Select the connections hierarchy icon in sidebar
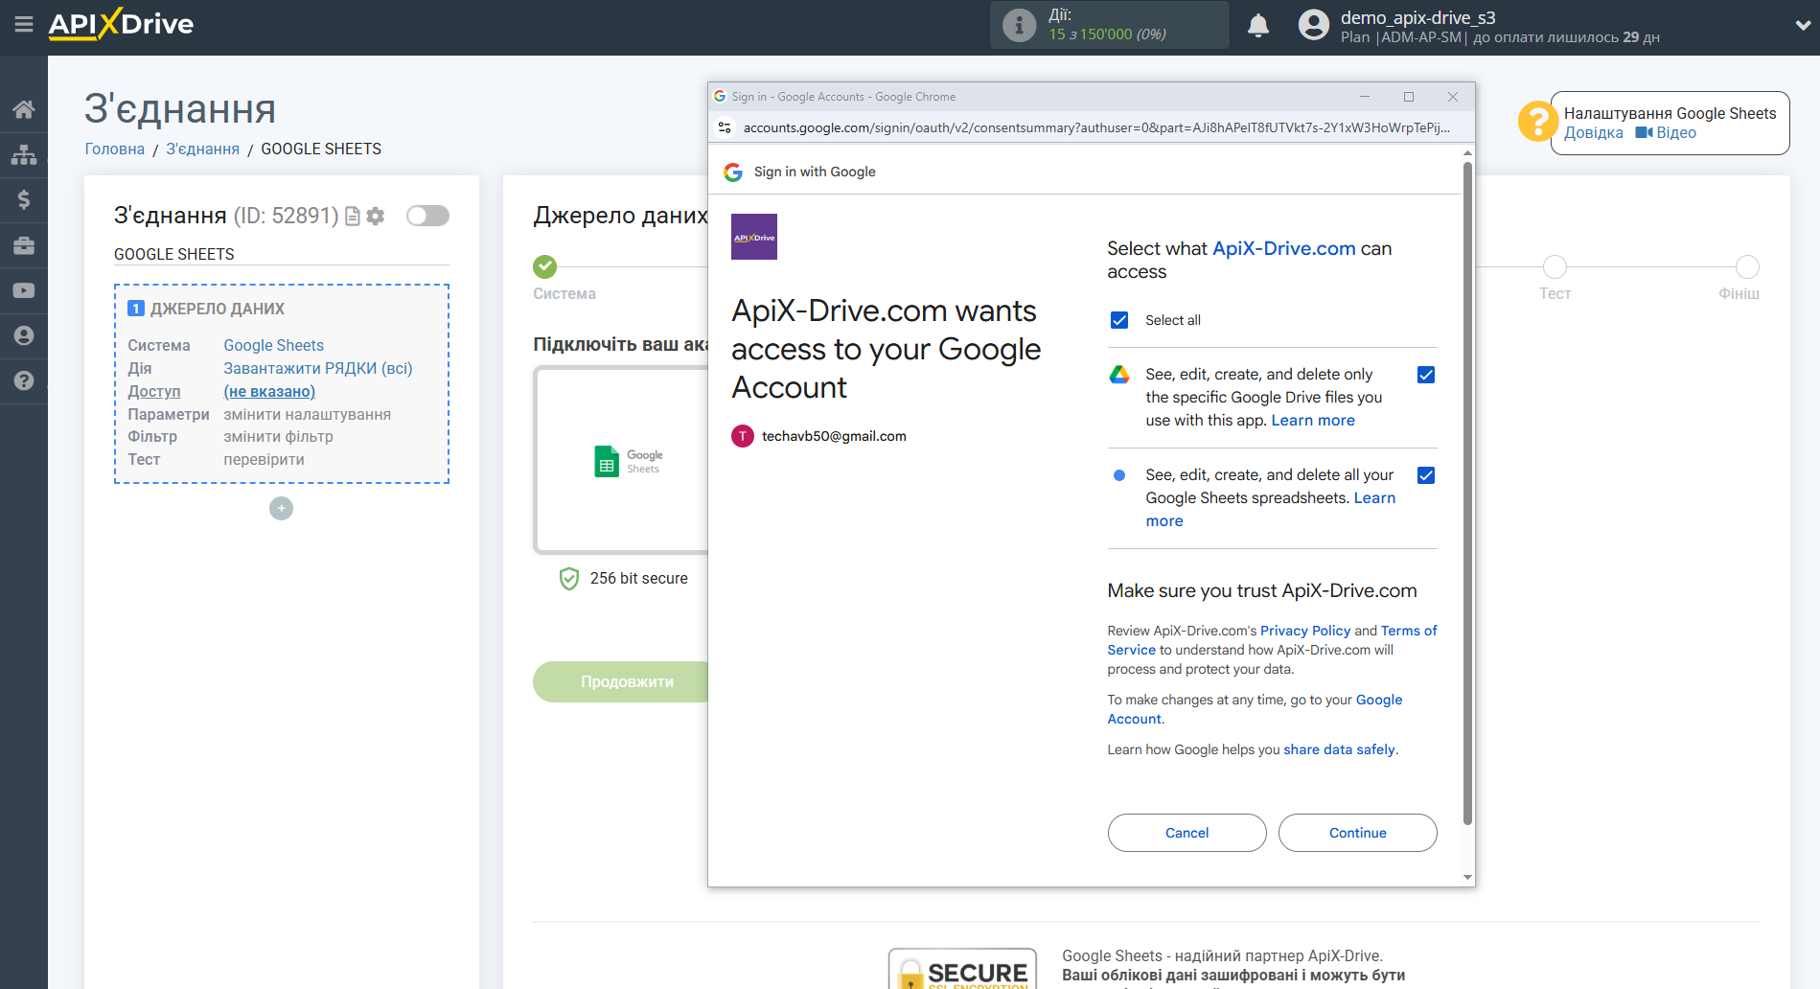Viewport: 1820px width, 989px height. [24, 153]
